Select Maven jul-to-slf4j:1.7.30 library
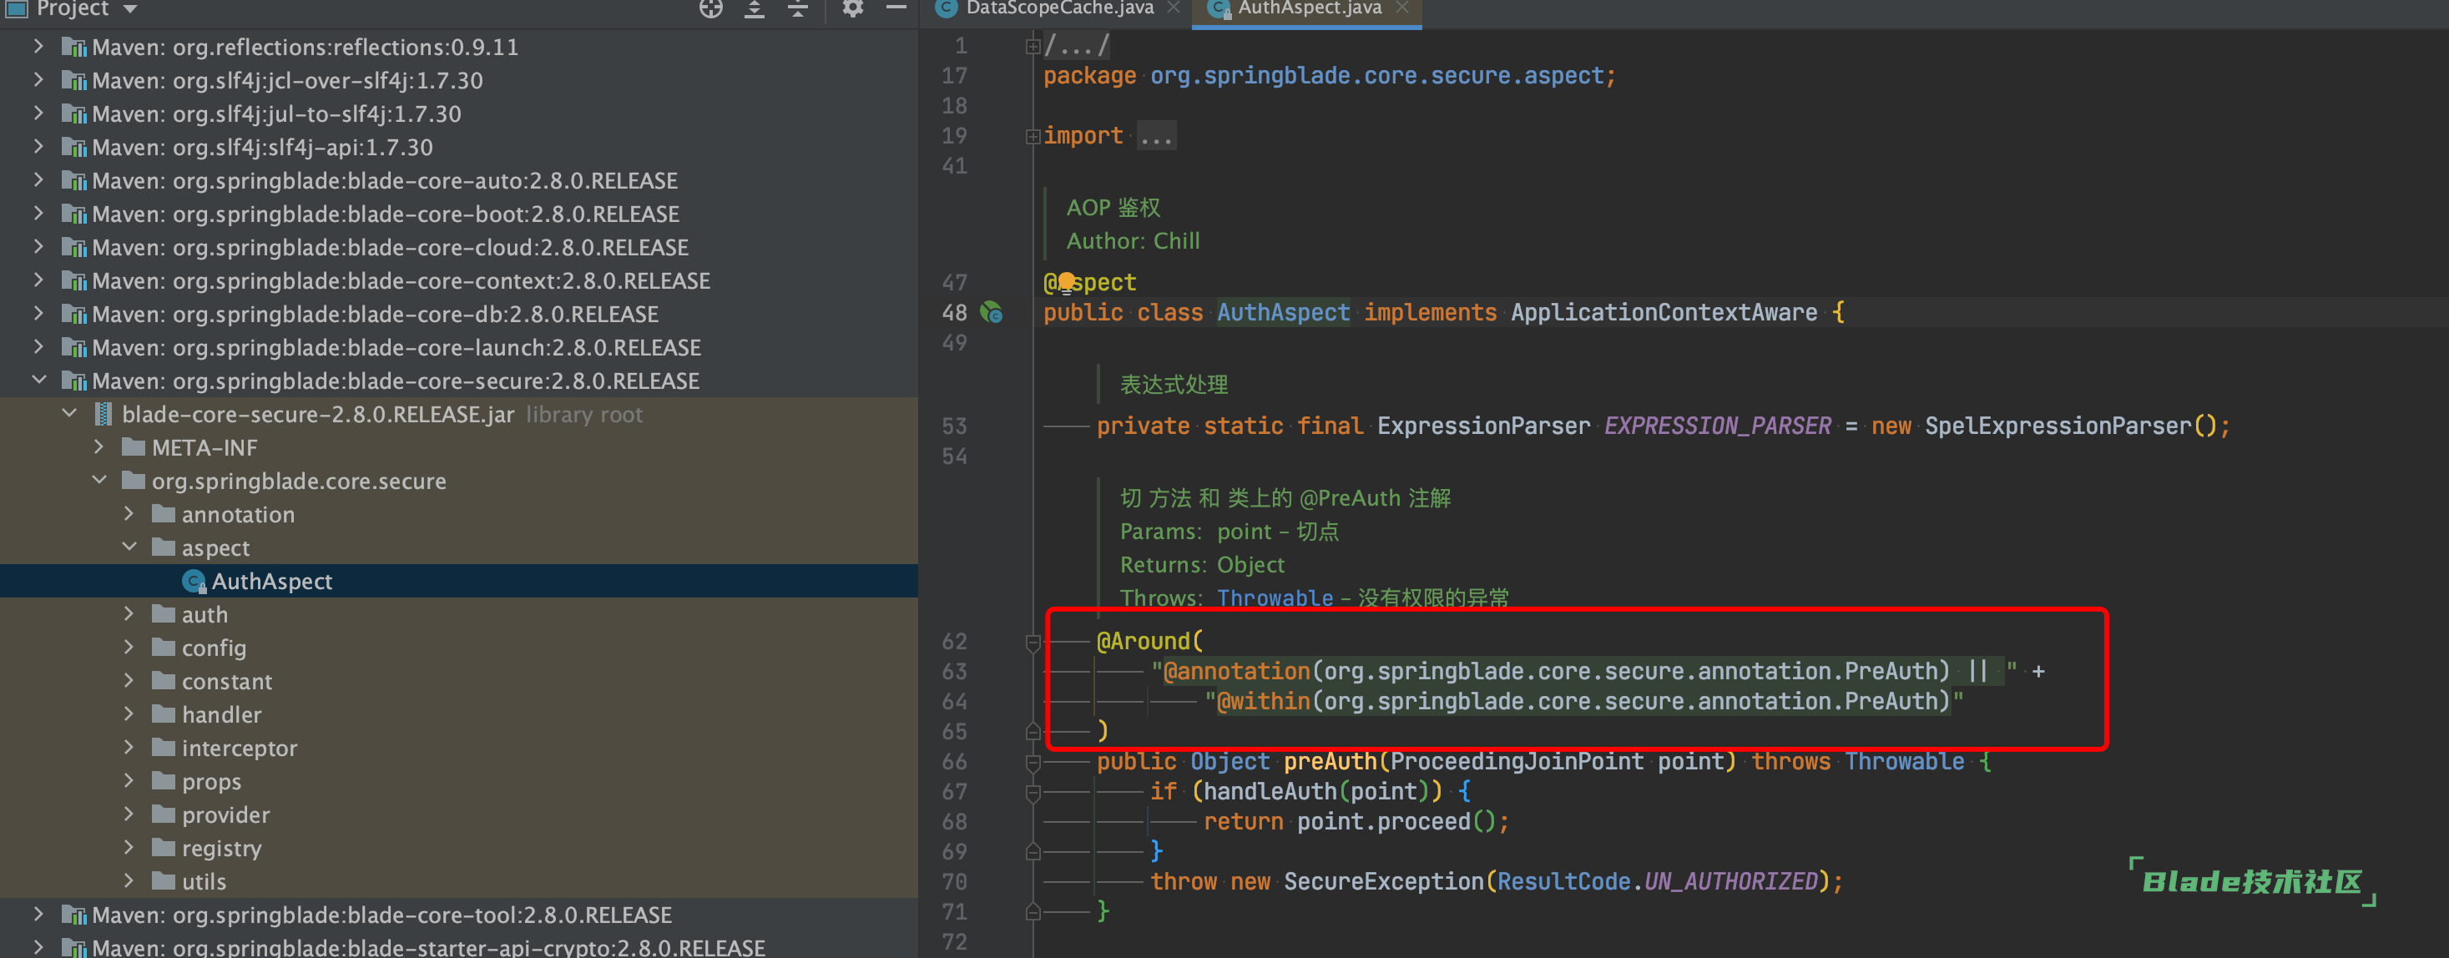This screenshot has height=958, width=2449. pos(275,113)
